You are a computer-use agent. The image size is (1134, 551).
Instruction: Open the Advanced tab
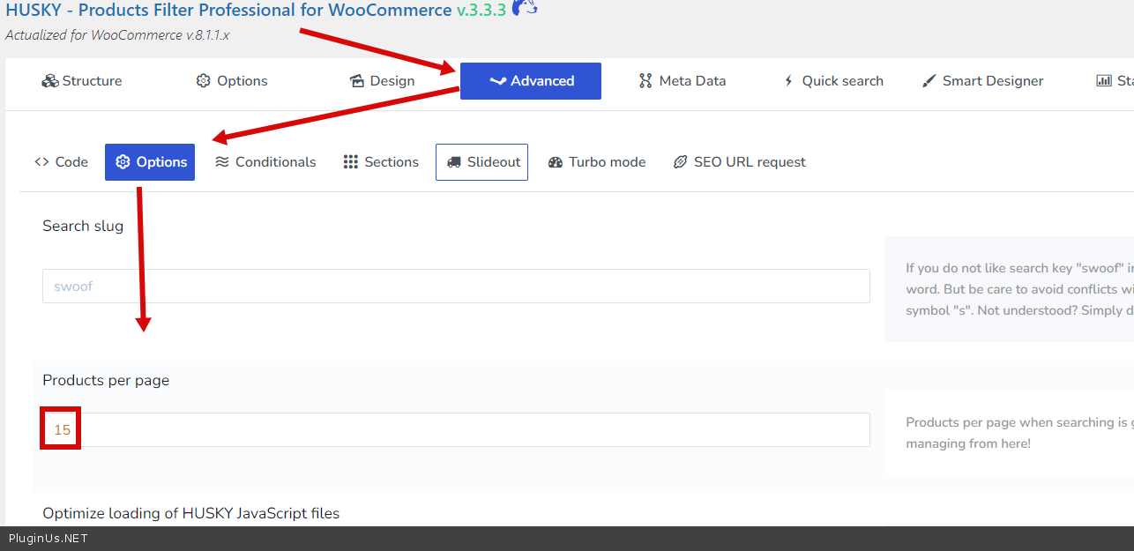coord(531,81)
